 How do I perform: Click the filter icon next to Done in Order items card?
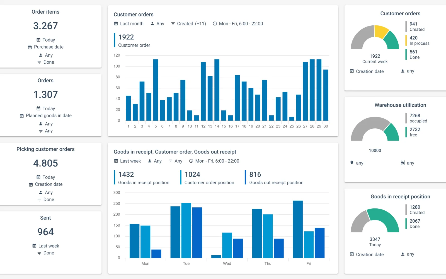pos(39,62)
